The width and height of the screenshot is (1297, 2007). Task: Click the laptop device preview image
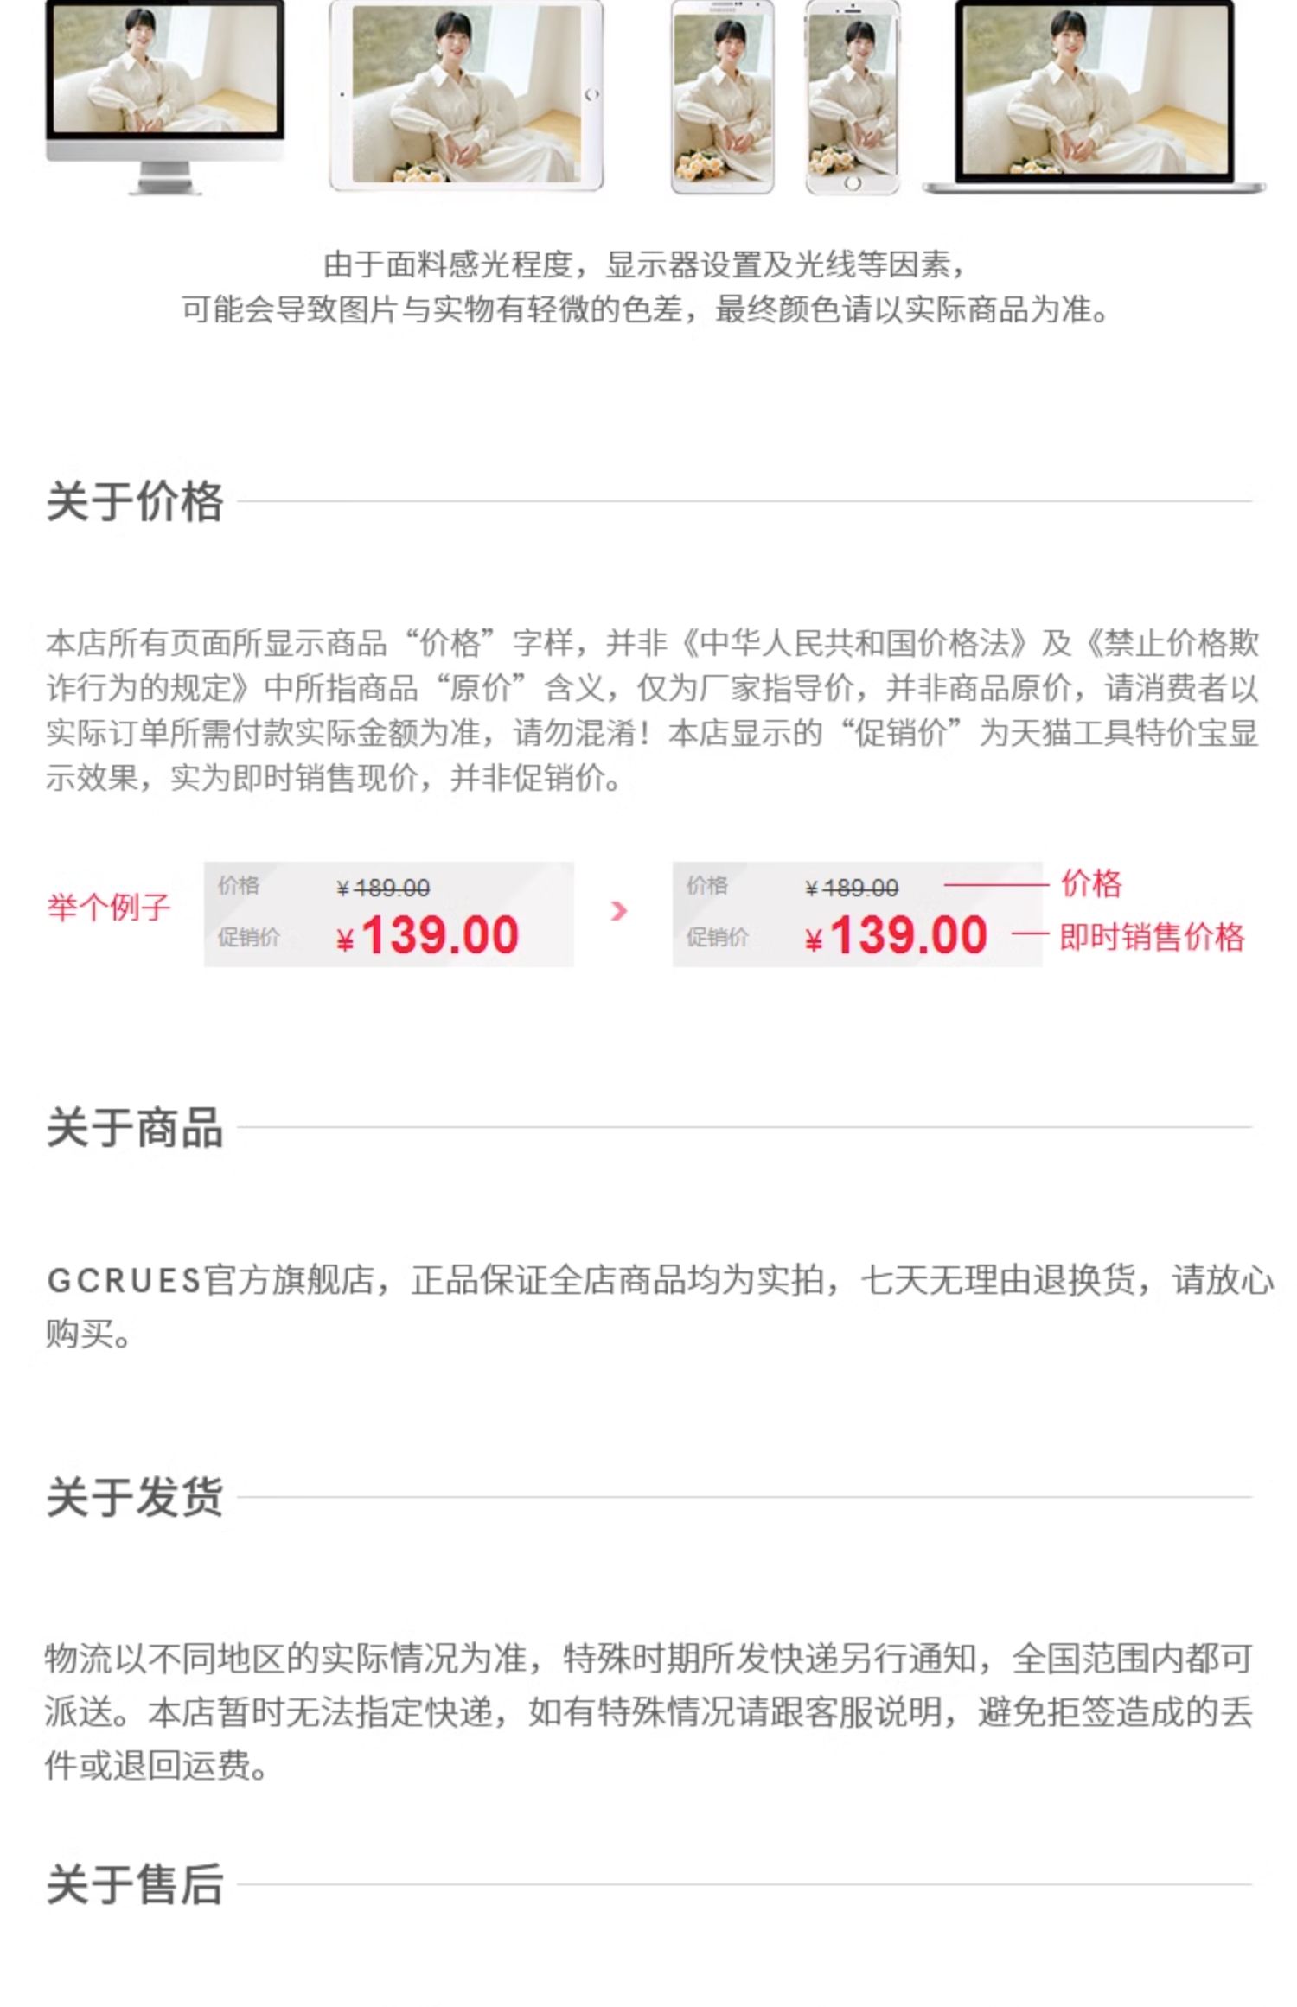1094,95
